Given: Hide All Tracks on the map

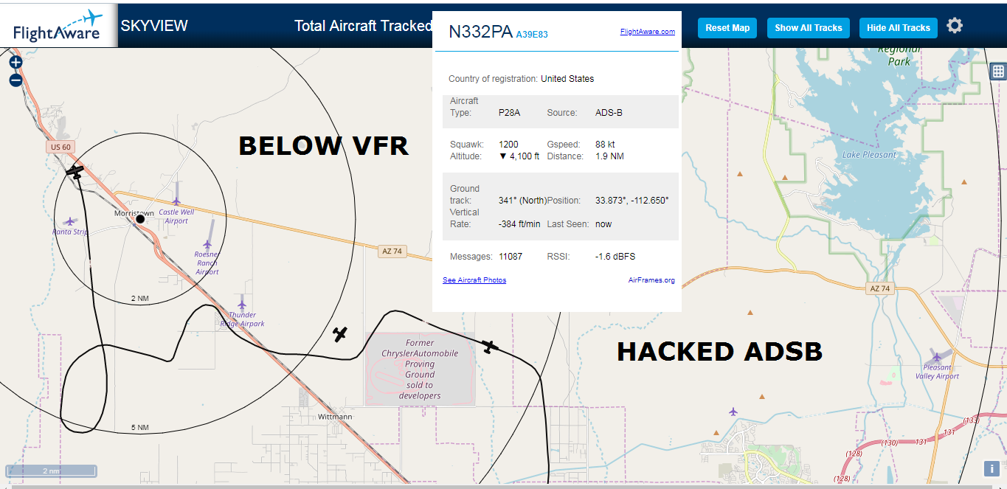Looking at the screenshot, I should (x=899, y=28).
